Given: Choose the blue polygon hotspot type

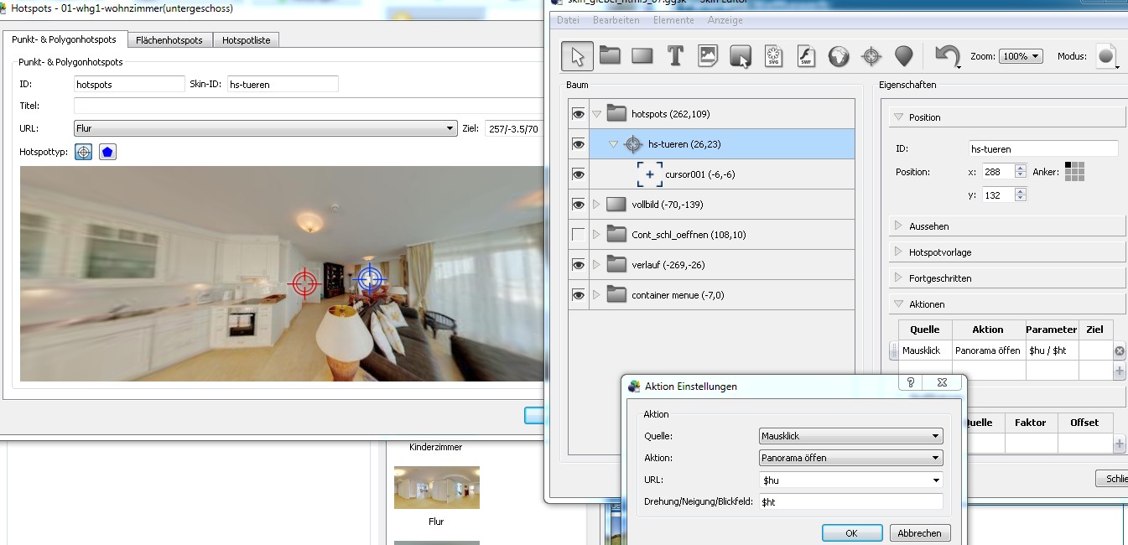Looking at the screenshot, I should tap(107, 152).
